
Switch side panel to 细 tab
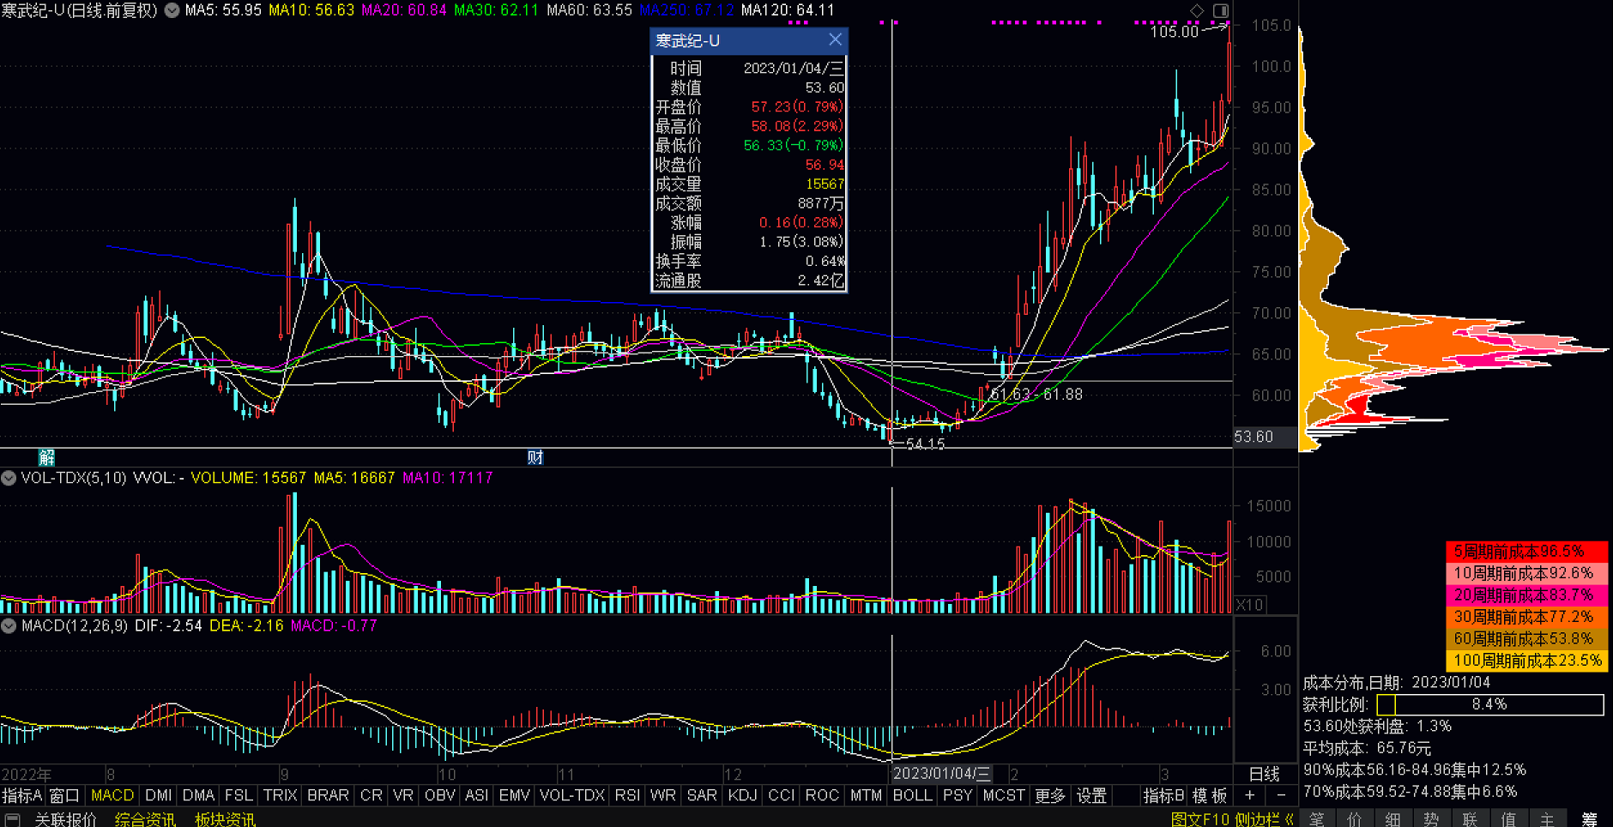pos(1393,819)
